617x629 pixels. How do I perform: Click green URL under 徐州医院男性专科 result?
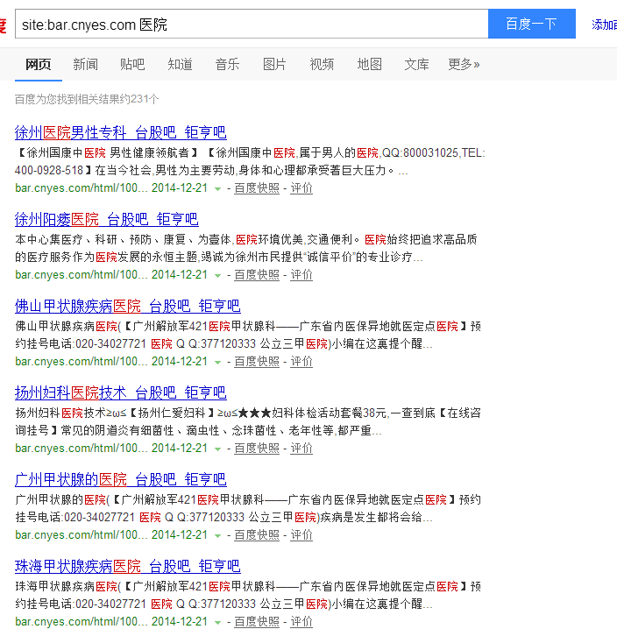tap(82, 188)
